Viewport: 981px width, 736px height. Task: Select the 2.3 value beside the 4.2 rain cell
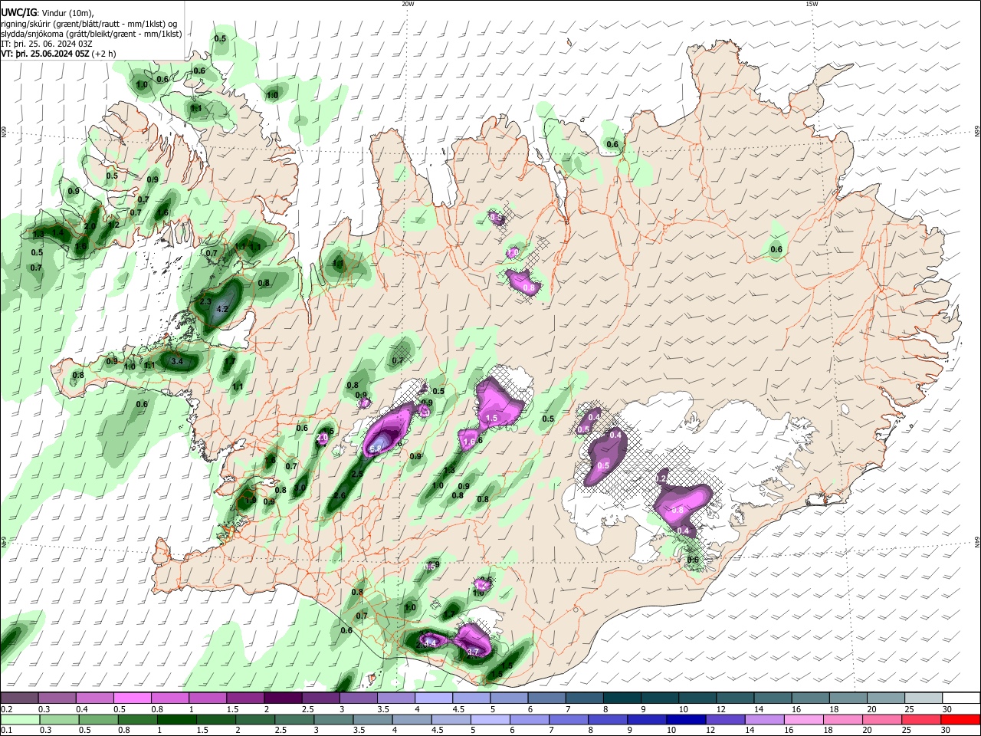click(x=205, y=302)
